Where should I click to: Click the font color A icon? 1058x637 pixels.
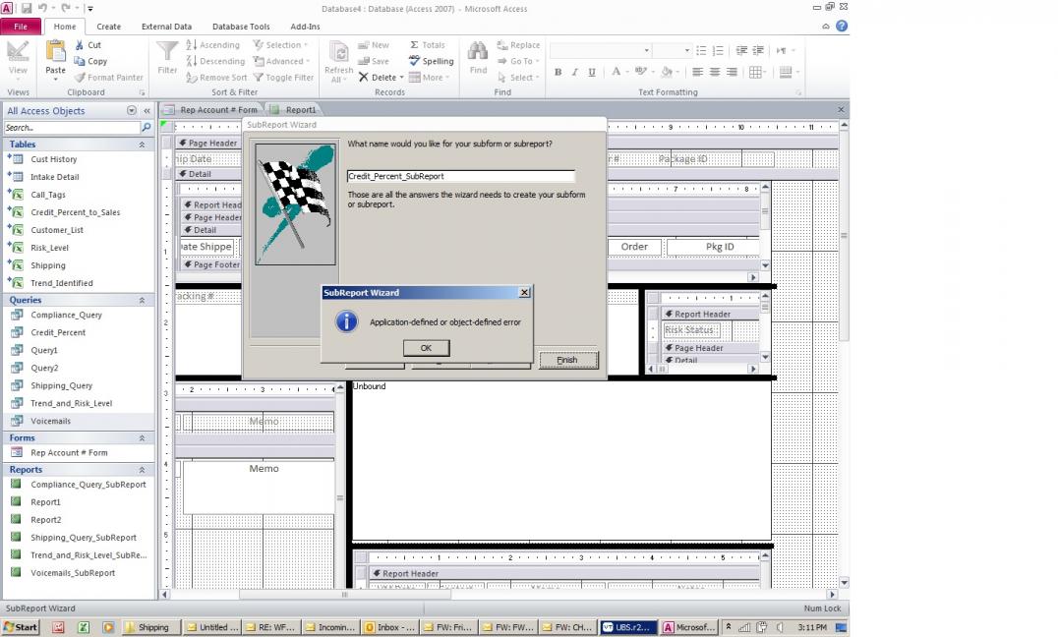click(616, 72)
